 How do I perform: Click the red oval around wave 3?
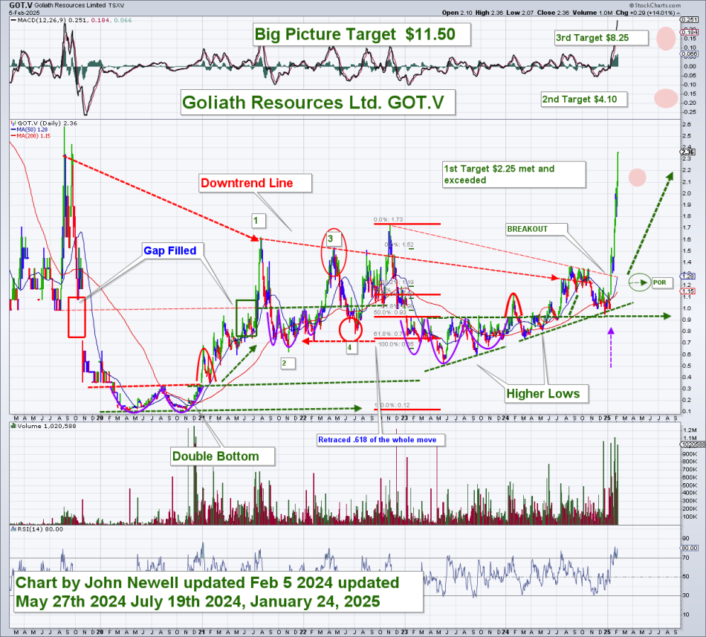(x=333, y=251)
